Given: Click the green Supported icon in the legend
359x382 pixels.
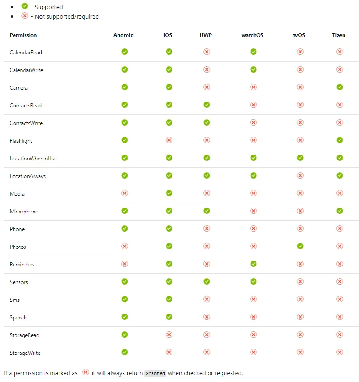Looking at the screenshot, I should [25, 6].
